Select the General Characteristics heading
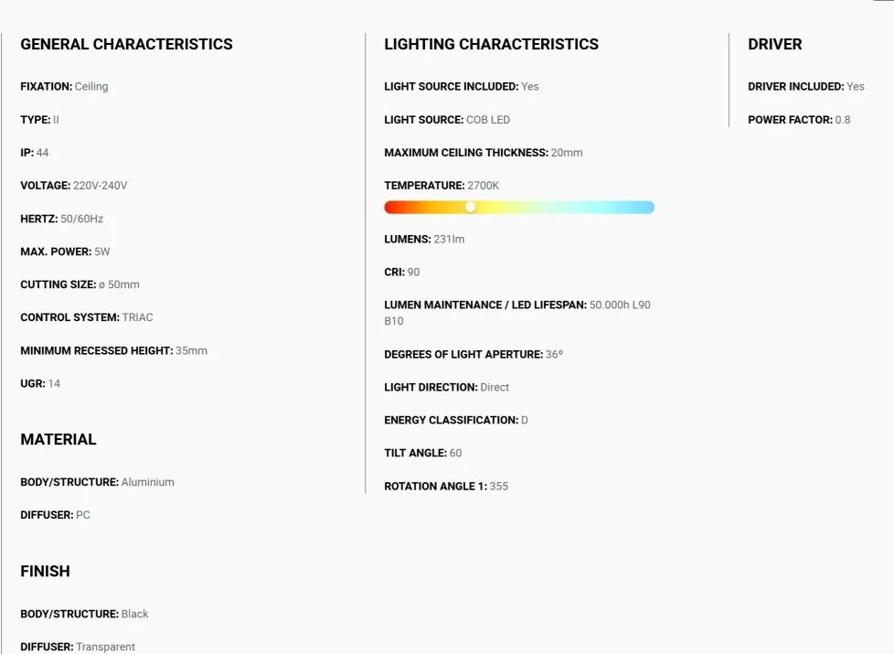 126,45
